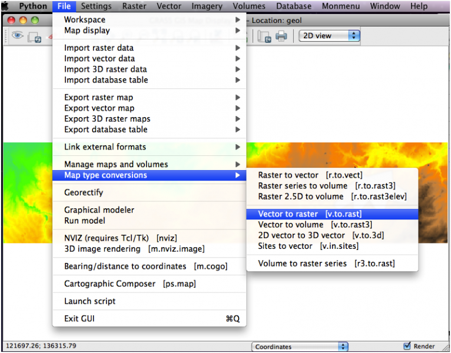The image size is (451, 353).
Task: Open the Imagery menu in menu bar
Action: point(207,6)
